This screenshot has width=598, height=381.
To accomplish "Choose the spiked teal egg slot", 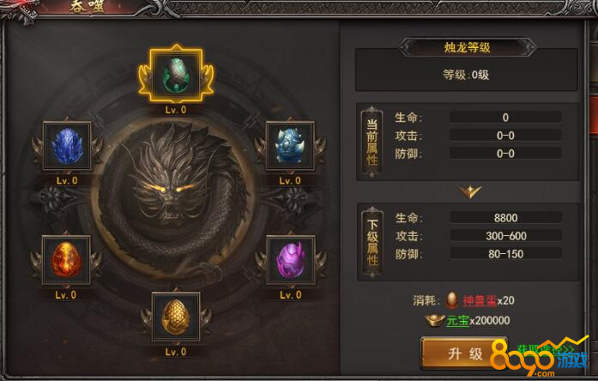I will point(290,146).
